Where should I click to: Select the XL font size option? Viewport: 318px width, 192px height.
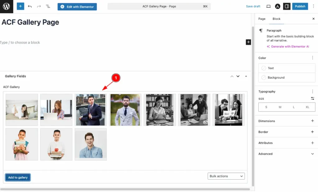307,107
